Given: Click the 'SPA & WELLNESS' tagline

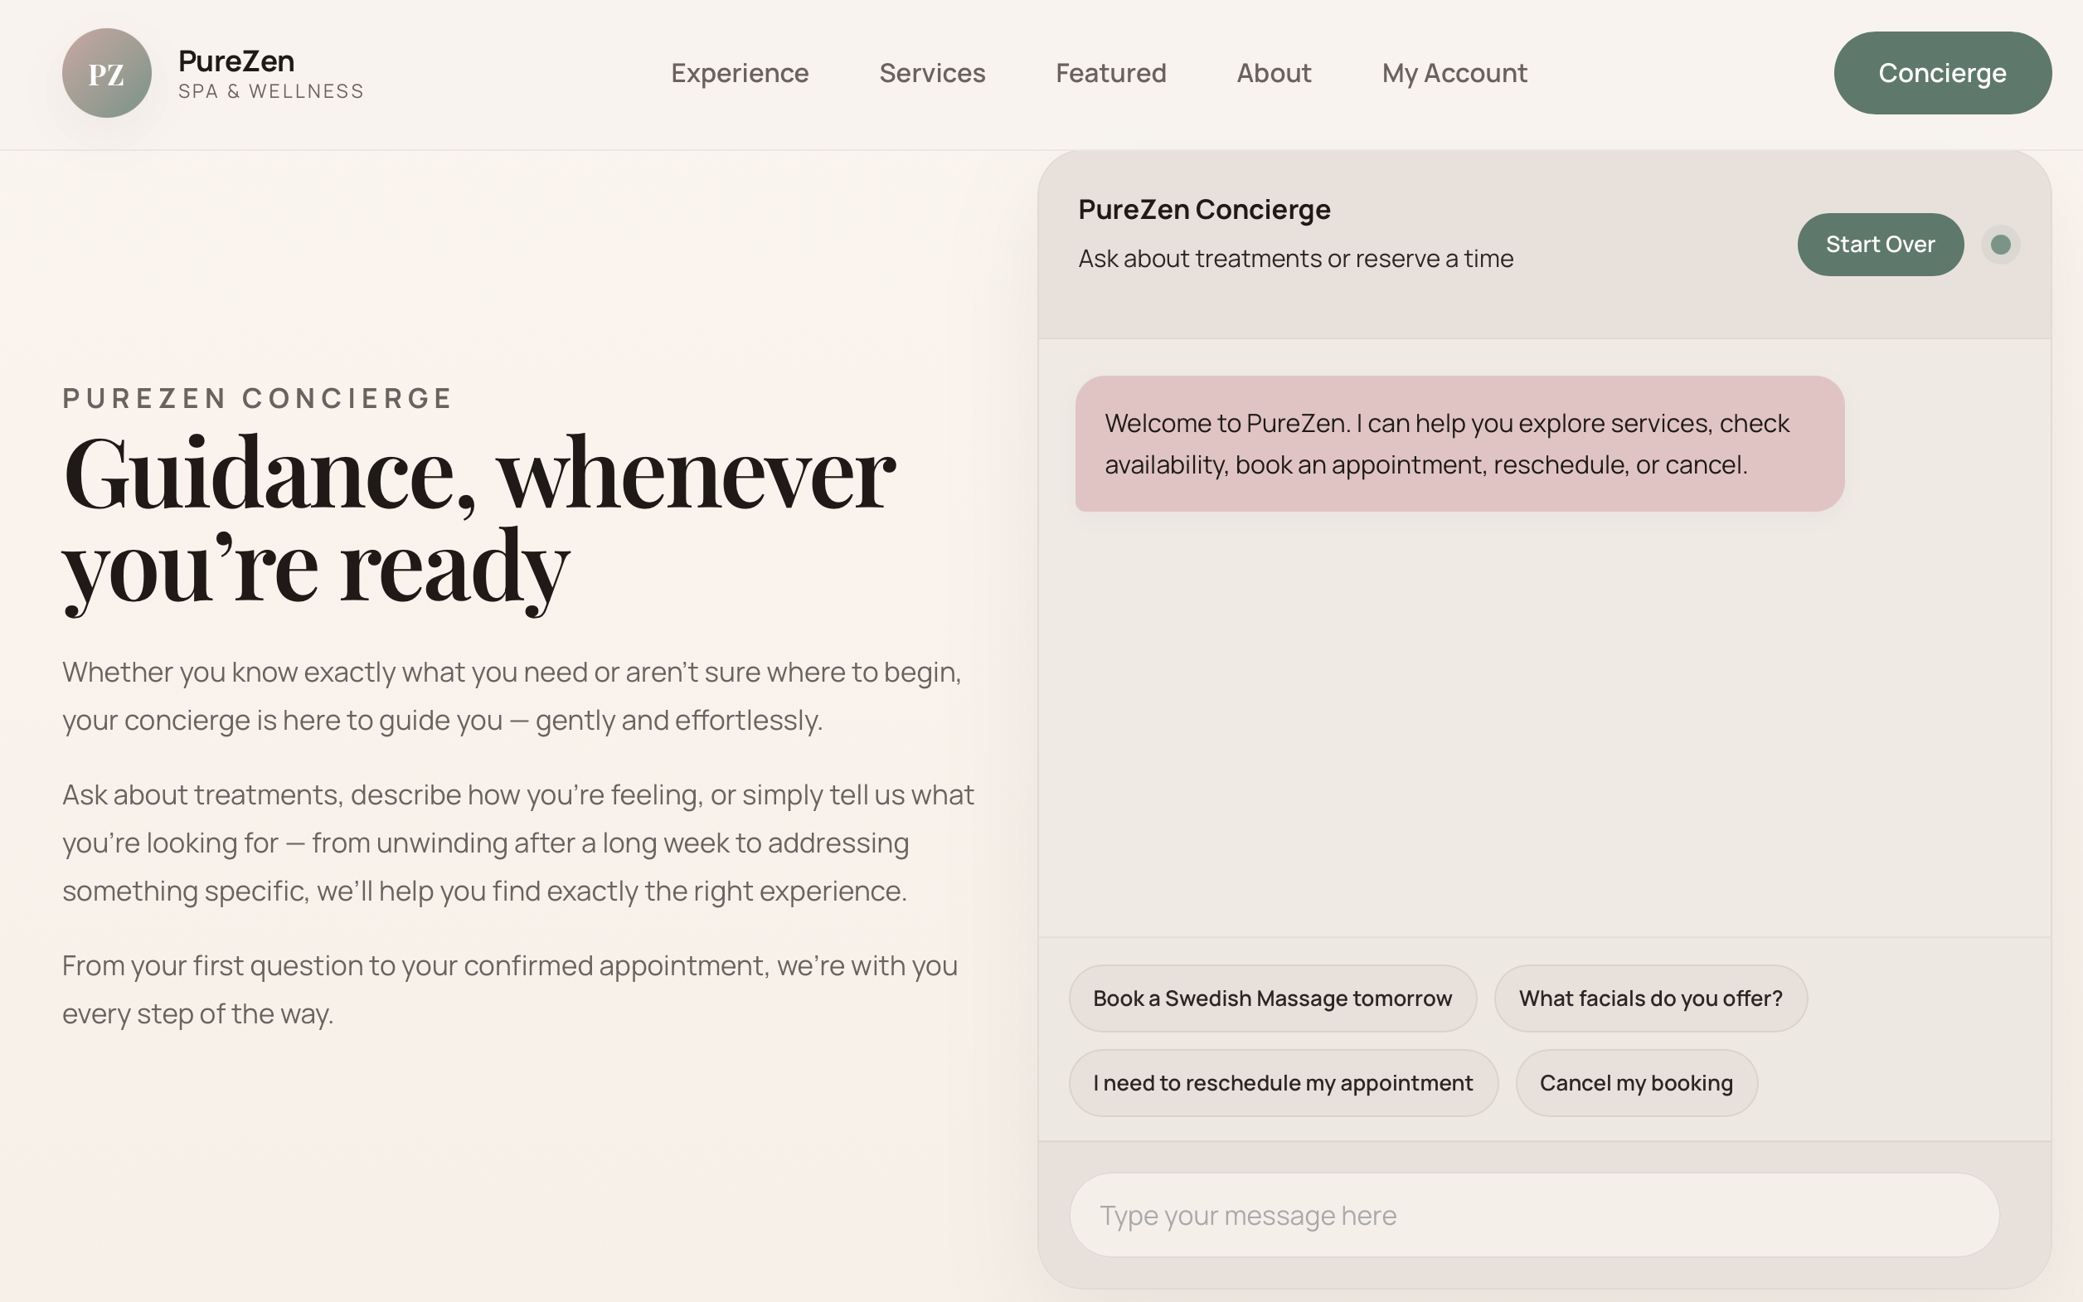Looking at the screenshot, I should coord(271,91).
